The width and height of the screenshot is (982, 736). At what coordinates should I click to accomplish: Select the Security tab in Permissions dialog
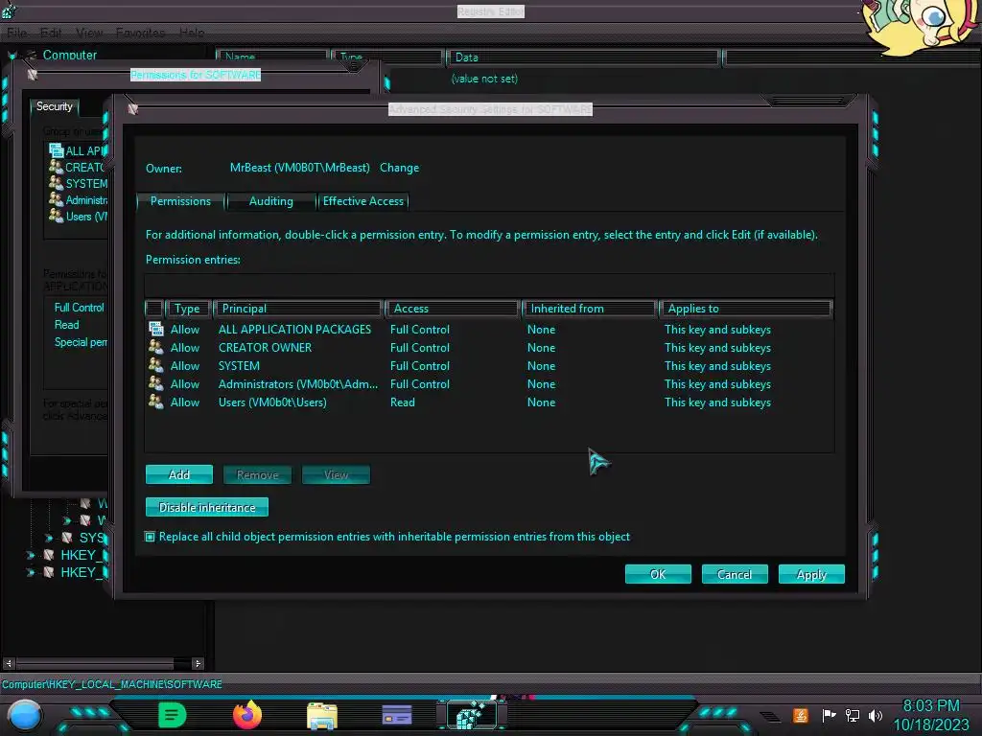point(54,106)
